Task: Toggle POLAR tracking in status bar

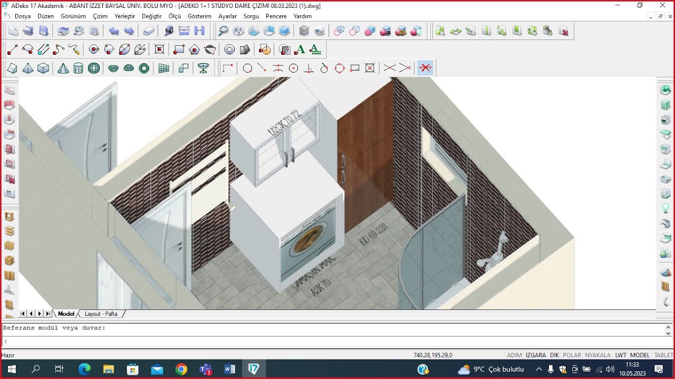Action: (x=572, y=355)
